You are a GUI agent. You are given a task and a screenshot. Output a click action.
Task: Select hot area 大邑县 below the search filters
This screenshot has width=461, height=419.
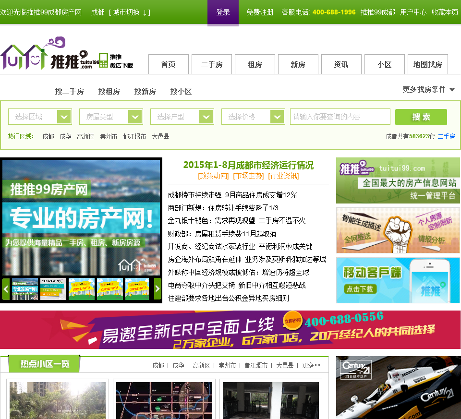pyautogui.click(x=160, y=136)
